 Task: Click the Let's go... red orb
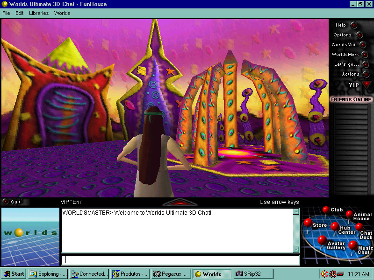tap(366, 64)
